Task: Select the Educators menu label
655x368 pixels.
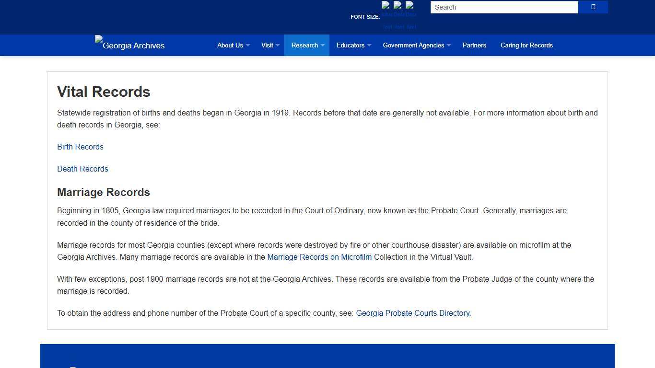Action: [351, 45]
